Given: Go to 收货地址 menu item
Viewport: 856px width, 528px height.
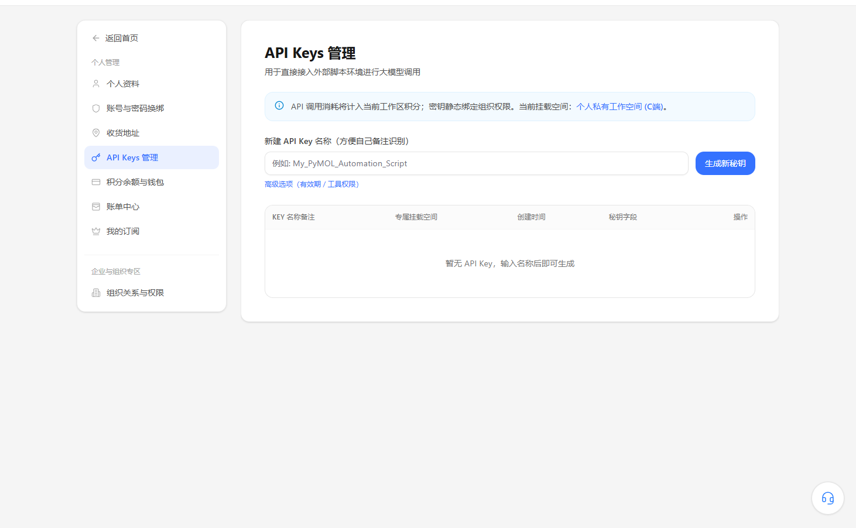Looking at the screenshot, I should [152, 133].
